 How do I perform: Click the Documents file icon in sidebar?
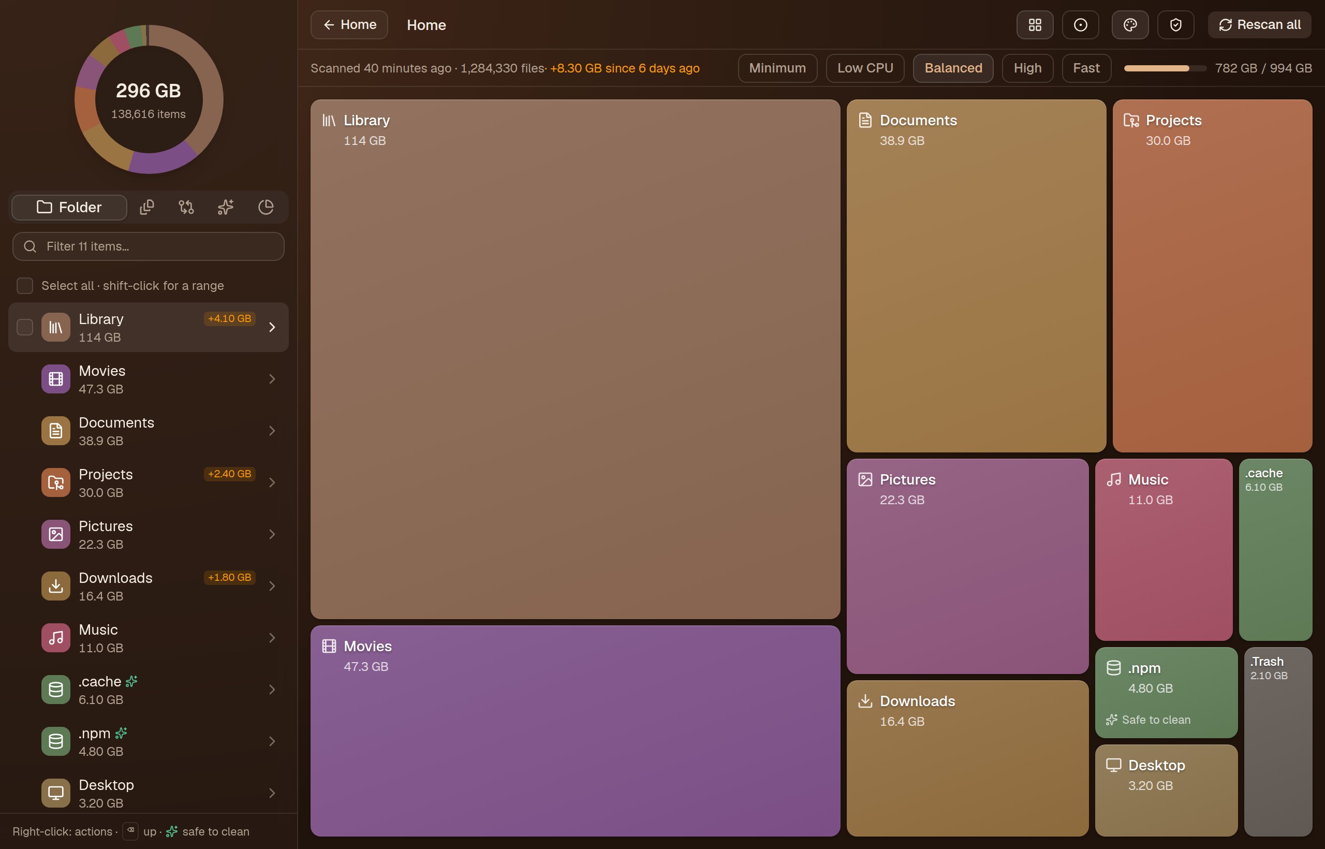pyautogui.click(x=56, y=431)
